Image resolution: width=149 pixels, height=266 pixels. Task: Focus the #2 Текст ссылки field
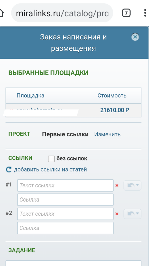[65, 214]
